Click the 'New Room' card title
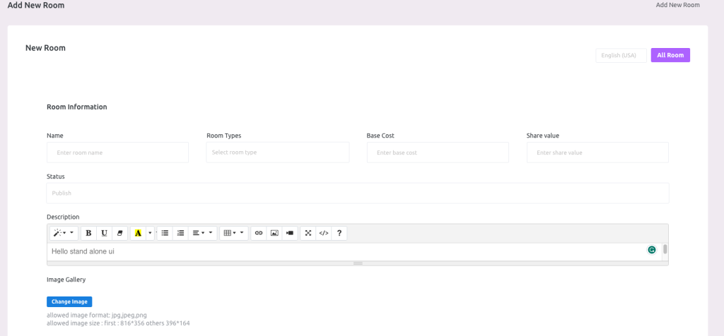724x336 pixels. (x=45, y=48)
